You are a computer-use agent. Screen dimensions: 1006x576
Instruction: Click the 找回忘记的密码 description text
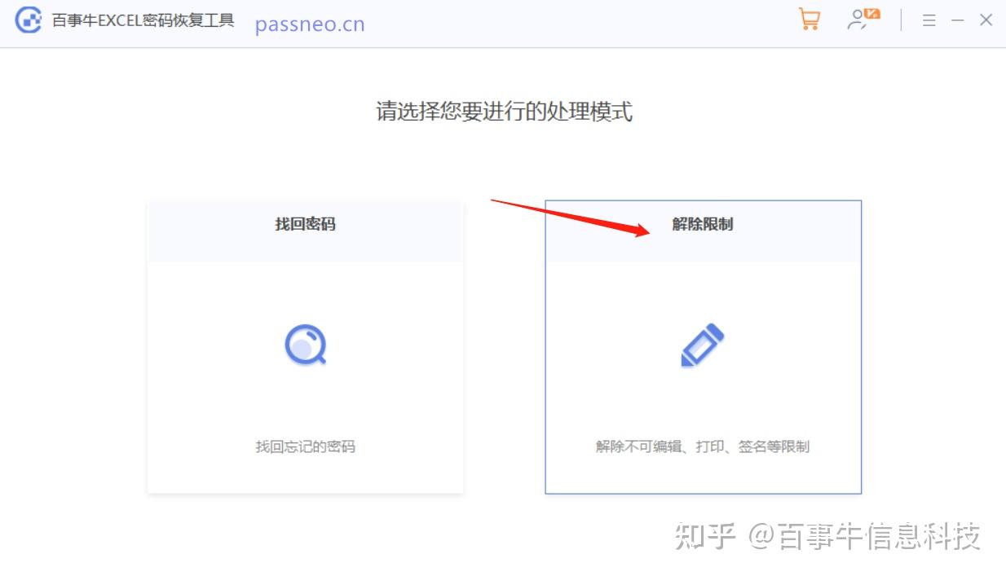tap(306, 446)
